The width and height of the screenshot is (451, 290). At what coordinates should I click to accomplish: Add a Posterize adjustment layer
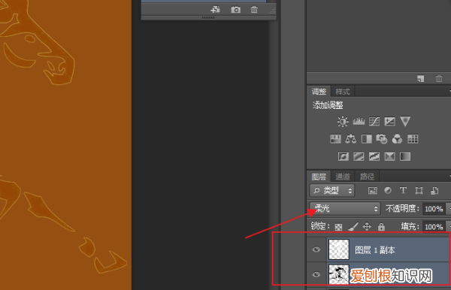(x=359, y=156)
